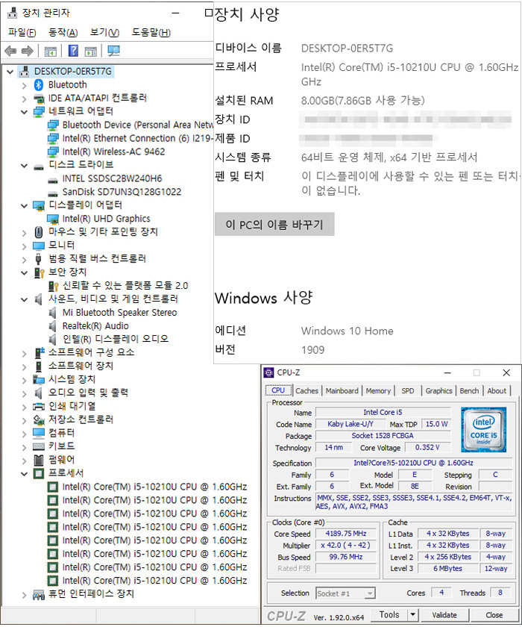
Task: Collapse the 네트워크 어댑터 category
Action: coord(24,112)
